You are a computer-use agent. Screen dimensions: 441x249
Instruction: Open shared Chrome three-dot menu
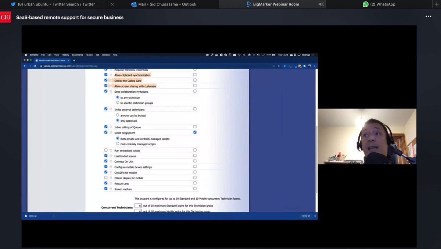[x=315, y=66]
